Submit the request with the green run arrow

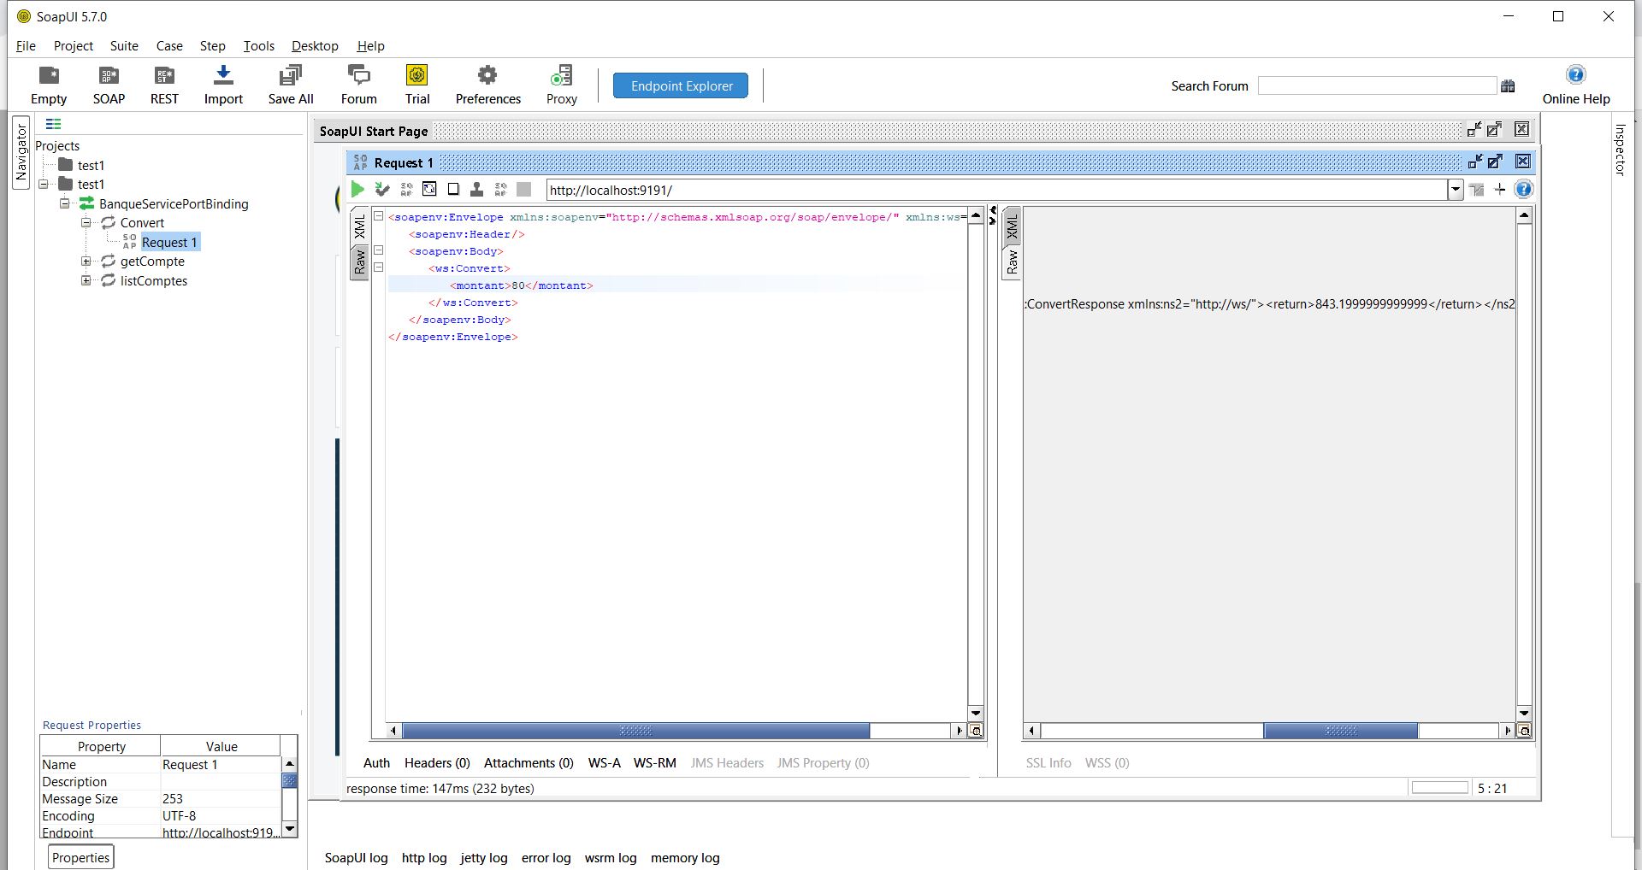(x=357, y=189)
